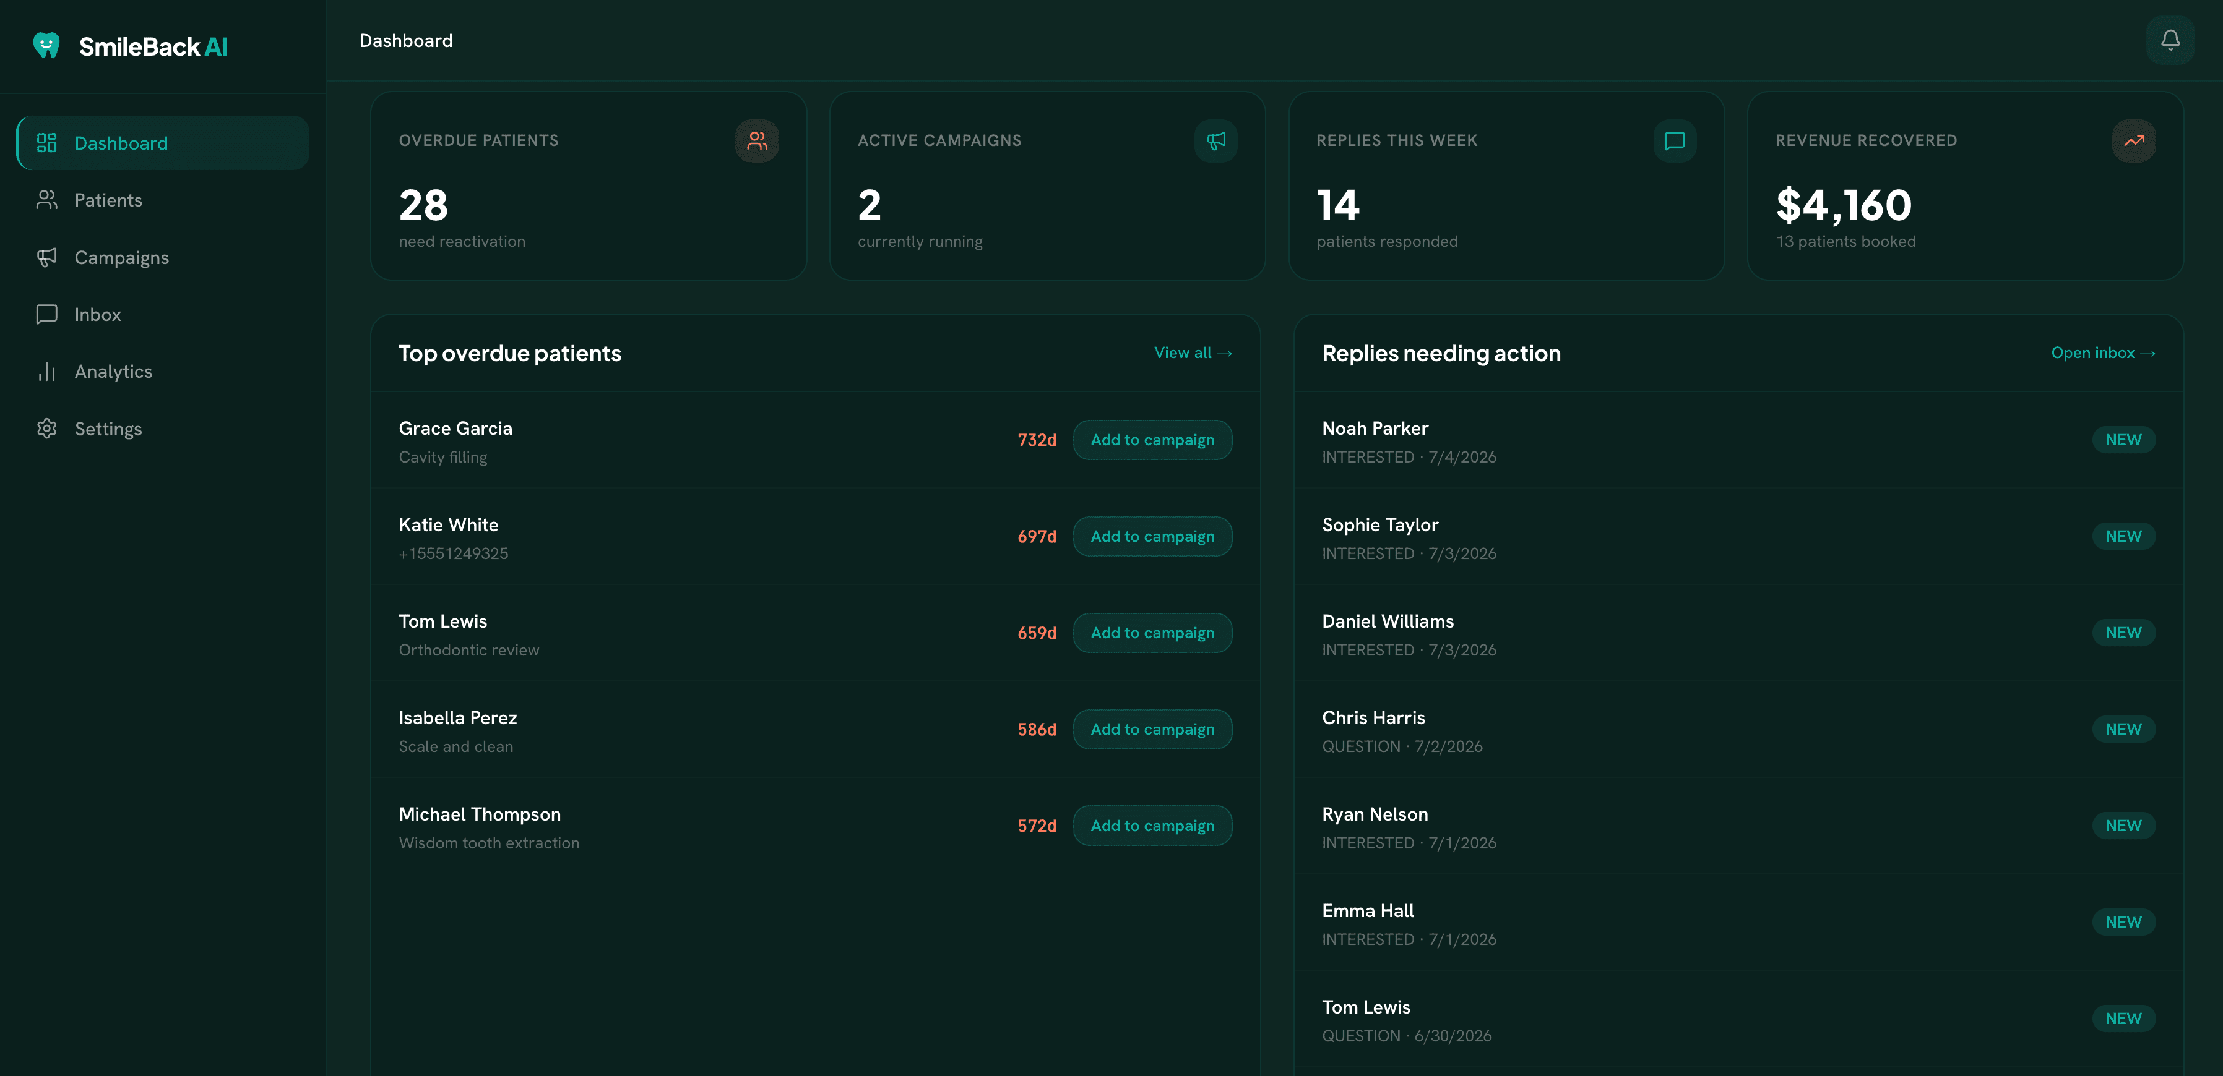This screenshot has height=1076, width=2223.
Task: Open Ryan Nelson's reply
Action: tap(1738, 827)
